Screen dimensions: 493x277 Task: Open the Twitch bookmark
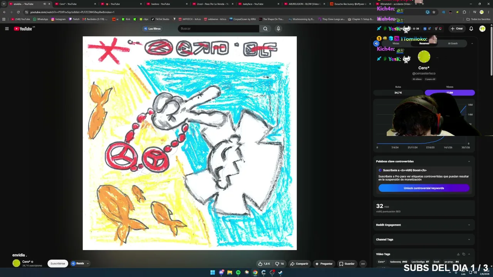coord(74,19)
